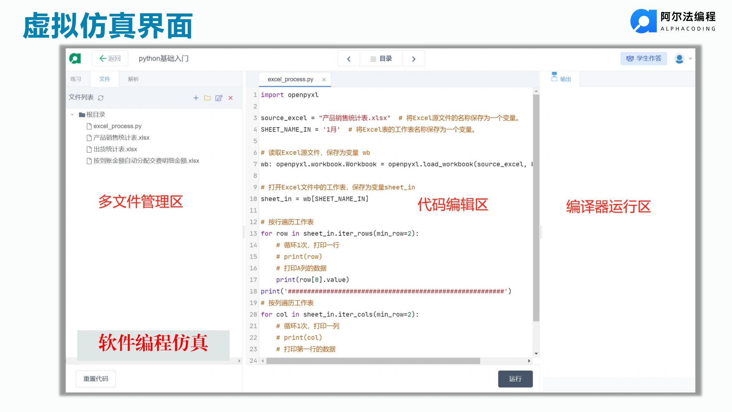
Task: Rename the file with edit icon
Action: 219,98
